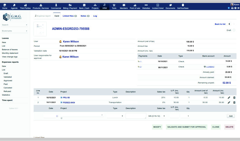Switch to the Linked files tab
The height and width of the screenshot is (141, 240).
tap(69, 16)
